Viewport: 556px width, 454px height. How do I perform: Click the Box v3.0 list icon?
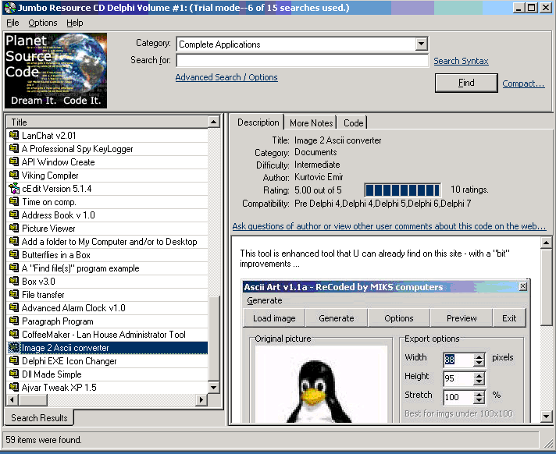(x=14, y=281)
